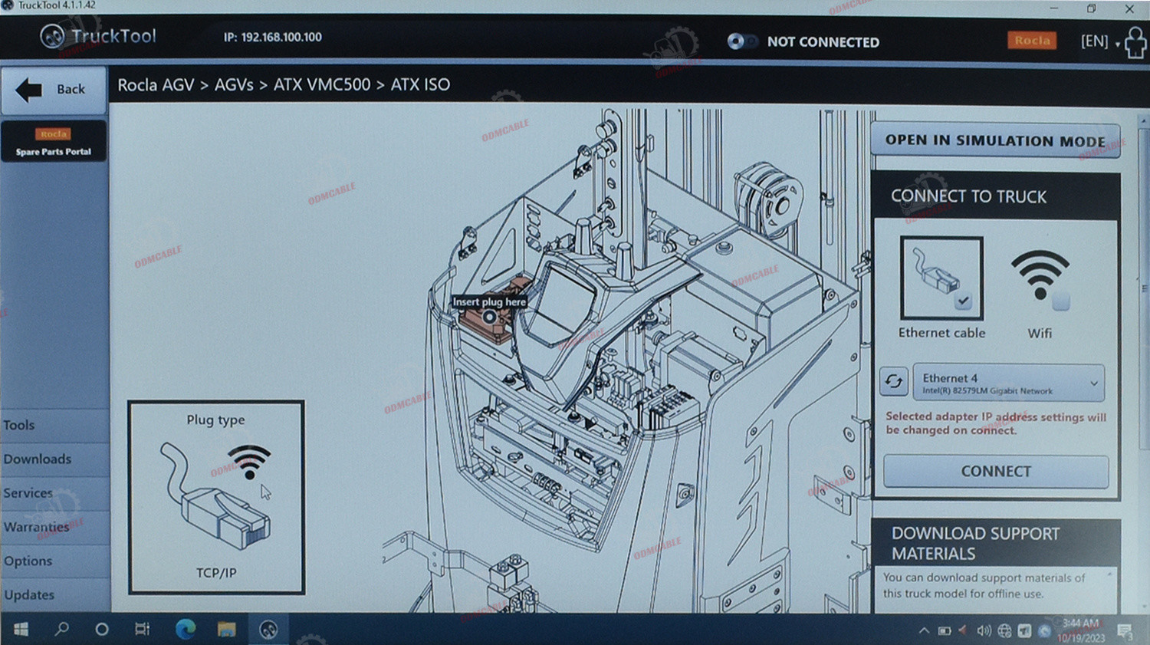This screenshot has width=1150, height=645.
Task: Select the Ethernet cable connection icon
Action: (x=941, y=278)
